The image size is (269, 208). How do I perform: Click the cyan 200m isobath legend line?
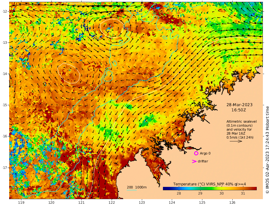132,190
